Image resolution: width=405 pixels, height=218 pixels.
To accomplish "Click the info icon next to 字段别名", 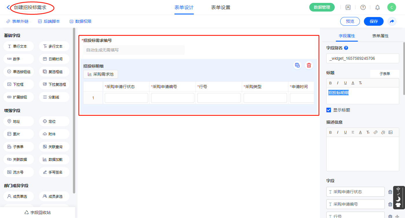I will coord(346,48).
